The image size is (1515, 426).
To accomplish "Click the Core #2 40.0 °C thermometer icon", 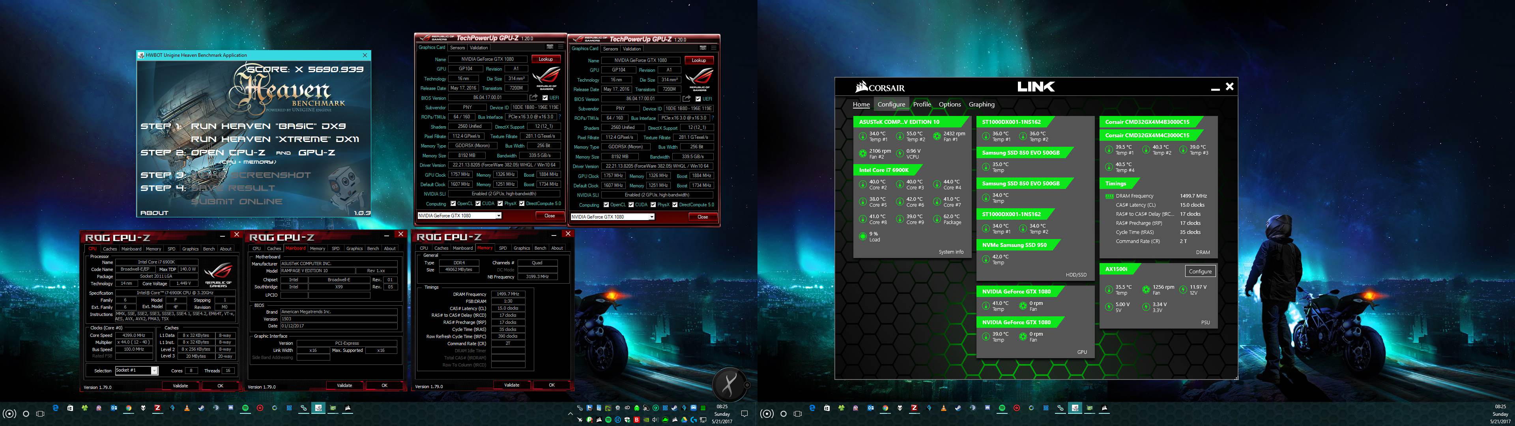I will click(x=863, y=185).
